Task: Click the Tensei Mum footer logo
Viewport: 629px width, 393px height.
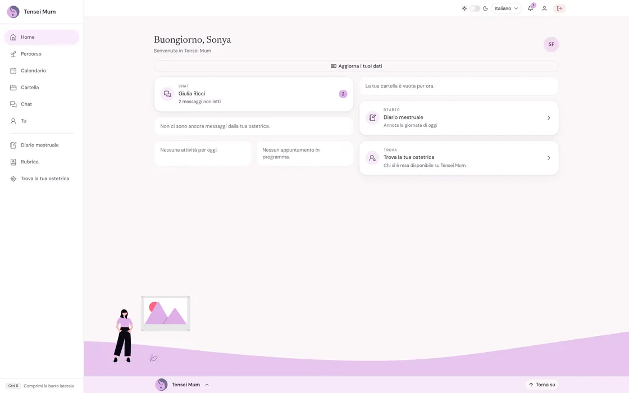Action: point(161,385)
